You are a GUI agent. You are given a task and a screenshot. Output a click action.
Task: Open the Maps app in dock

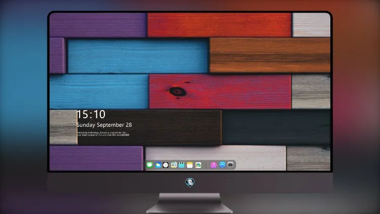click(x=174, y=165)
